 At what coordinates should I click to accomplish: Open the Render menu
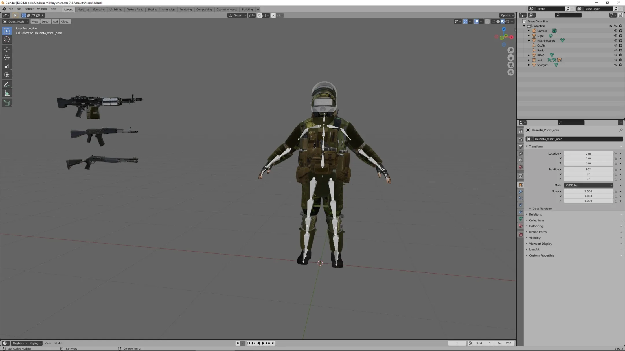coord(29,9)
